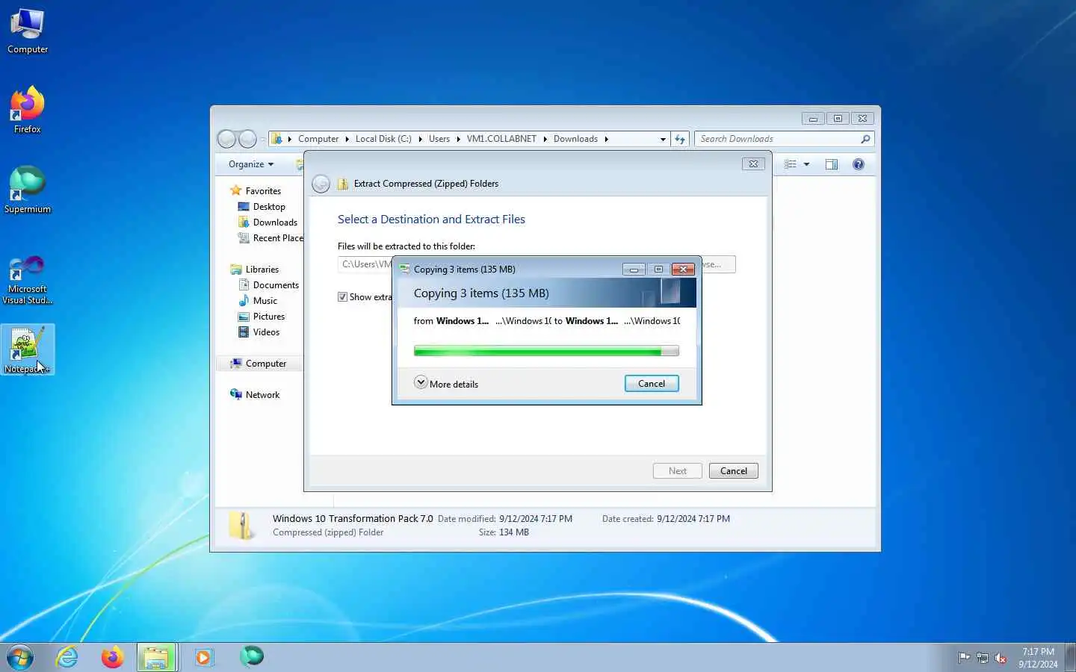This screenshot has height=672, width=1076.
Task: Click Computer in the address breadcrumb
Action: [318, 139]
